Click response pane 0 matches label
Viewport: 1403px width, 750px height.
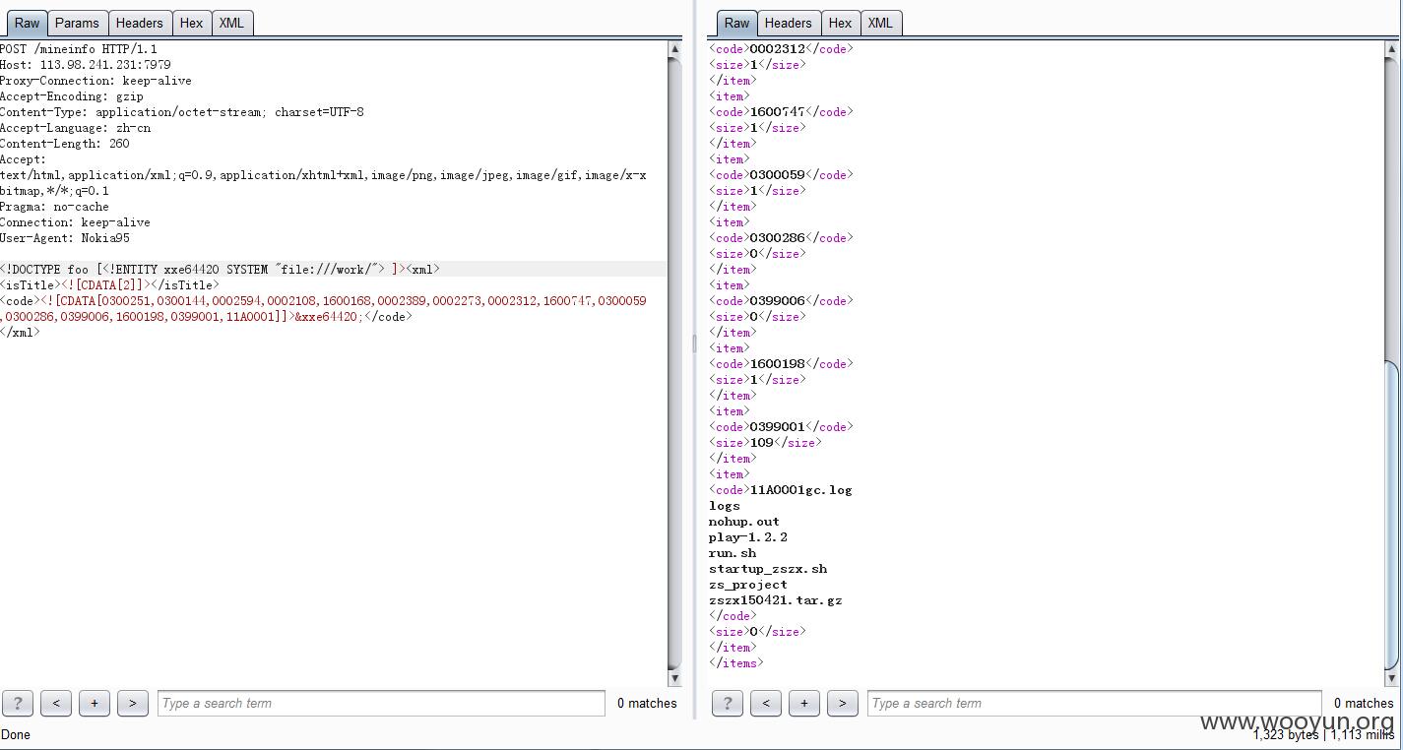pyautogui.click(x=1364, y=703)
